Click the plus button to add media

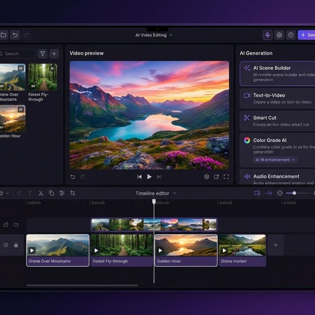(x=54, y=54)
